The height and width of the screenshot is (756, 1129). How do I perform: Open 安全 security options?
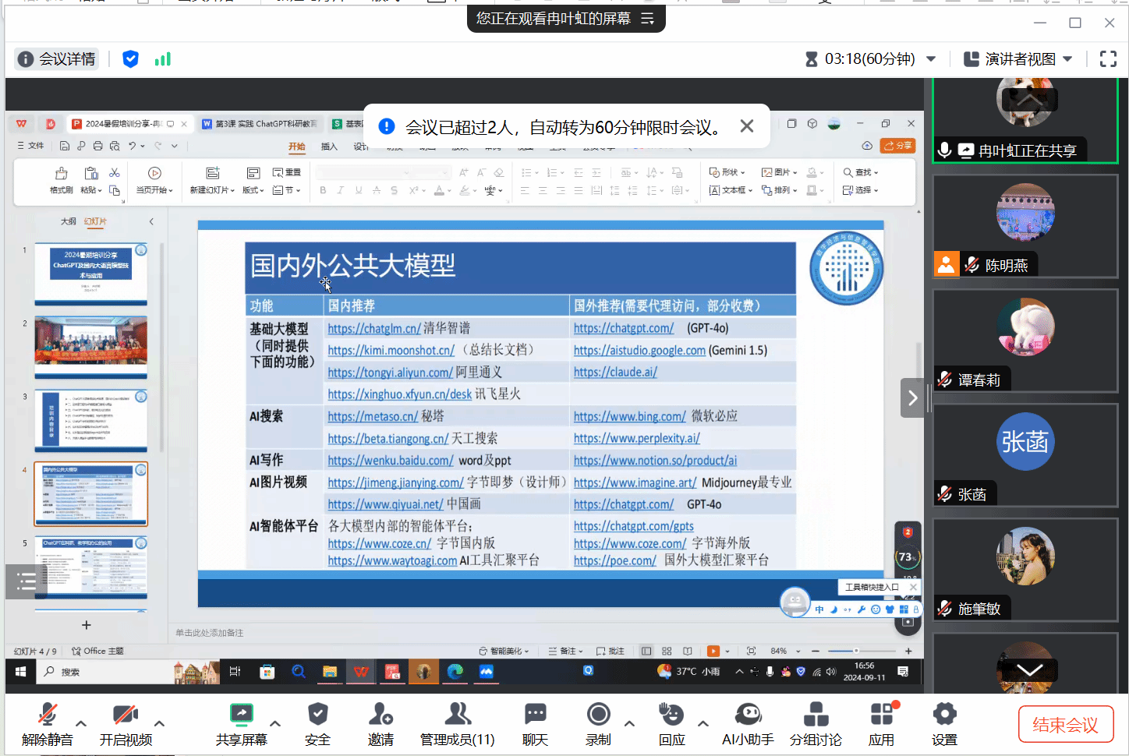317,715
